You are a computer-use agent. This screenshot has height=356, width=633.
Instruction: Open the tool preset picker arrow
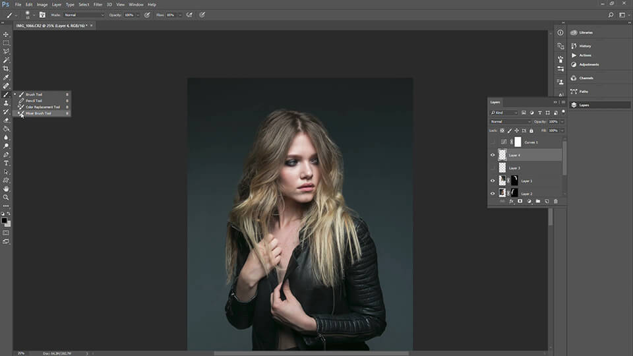(16, 15)
